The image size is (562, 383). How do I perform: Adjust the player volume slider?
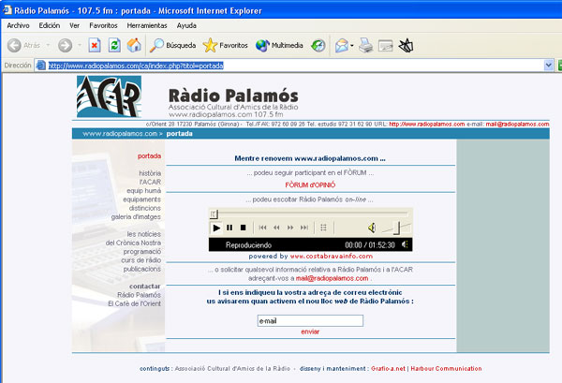click(396, 228)
